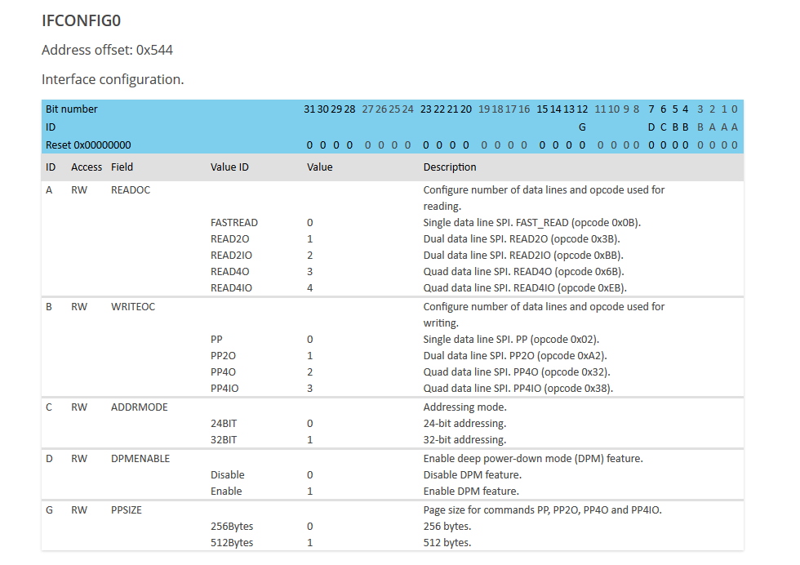This screenshot has width=800, height=565.
Task: Click the READ2IO value ID
Action: point(232,256)
